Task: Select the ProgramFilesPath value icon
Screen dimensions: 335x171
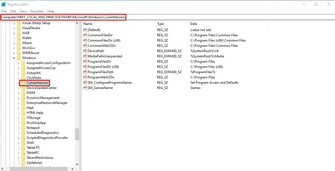Action: 85,72
